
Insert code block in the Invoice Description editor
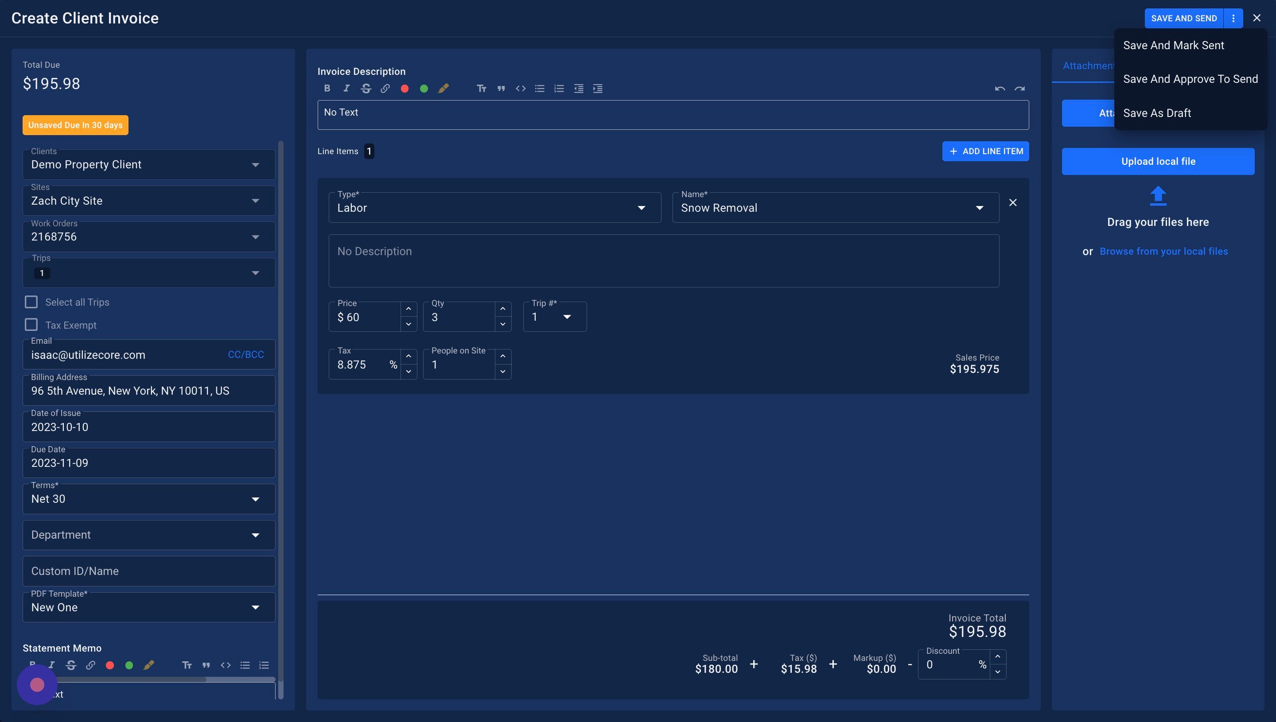point(520,88)
